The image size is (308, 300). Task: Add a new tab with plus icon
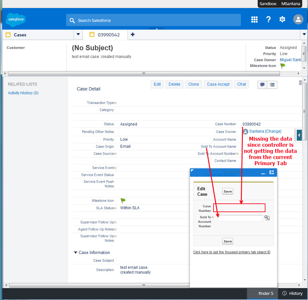tap(133, 34)
